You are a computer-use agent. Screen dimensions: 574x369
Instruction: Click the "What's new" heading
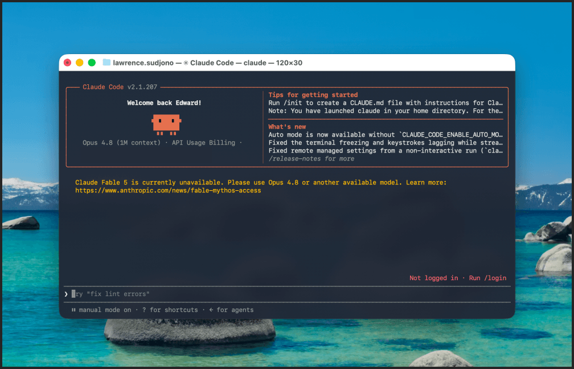pyautogui.click(x=287, y=126)
